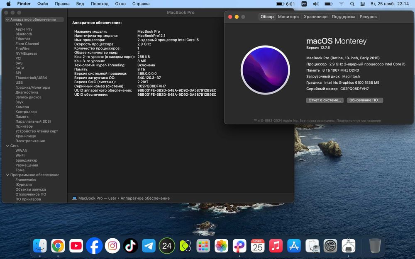Launch Photos from the Dock
This screenshot has height=259, width=415.
pyautogui.click(x=221, y=246)
